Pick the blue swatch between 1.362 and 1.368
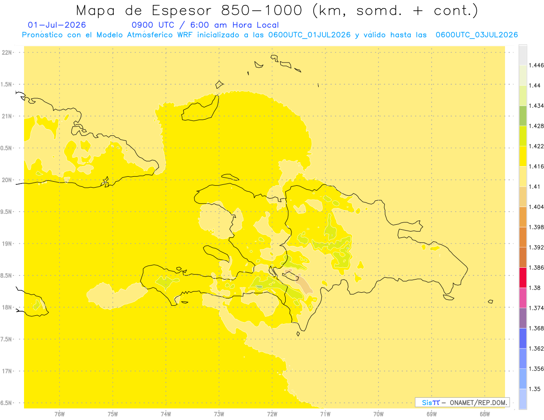 click(x=523, y=338)
